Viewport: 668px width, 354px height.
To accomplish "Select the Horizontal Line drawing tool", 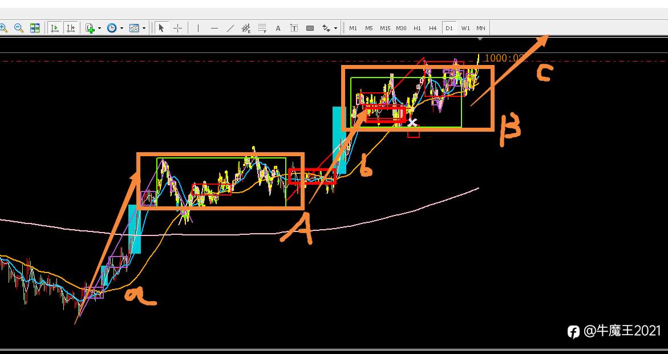I will (x=214, y=28).
